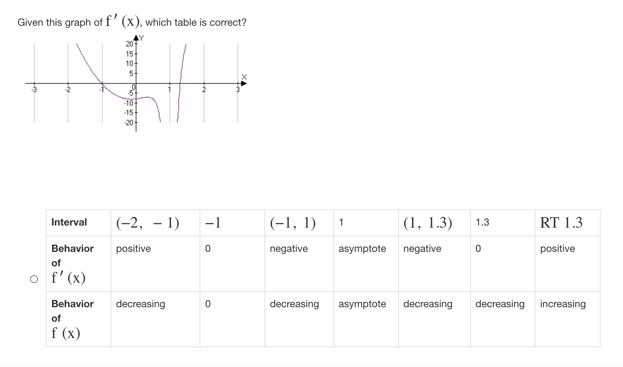
Task: Click the asymptote cell under column 1
Action: [363, 249]
